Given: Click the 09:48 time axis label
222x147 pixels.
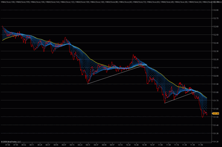Looking at the screenshot, I should tap(104, 145).
